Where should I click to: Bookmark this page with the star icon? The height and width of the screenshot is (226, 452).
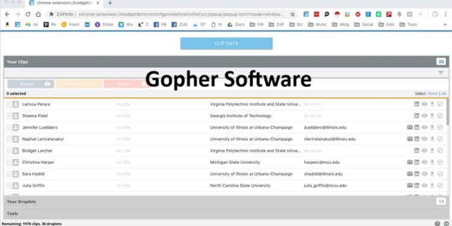click(292, 14)
